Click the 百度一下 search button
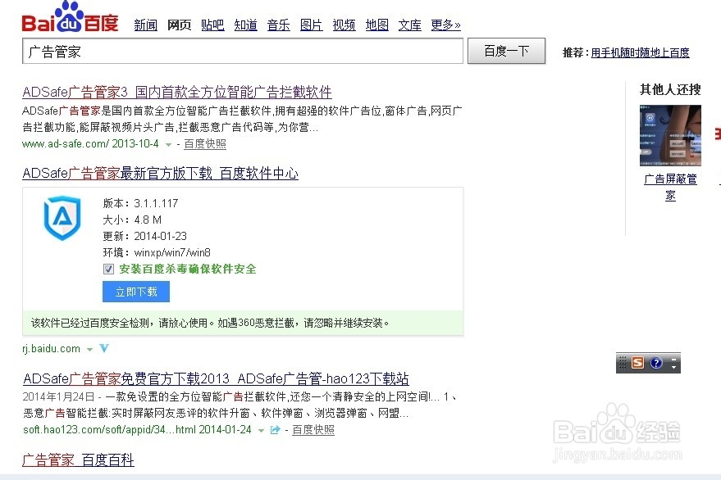 [x=506, y=51]
